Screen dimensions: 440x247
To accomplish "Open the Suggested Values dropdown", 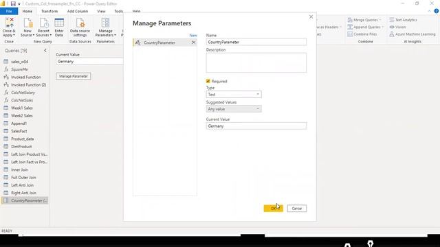I will (234, 109).
